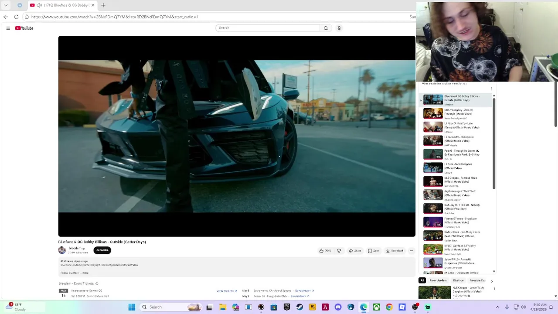
Task: Open the YouTube hamburger guide menu
Action: tap(8, 28)
